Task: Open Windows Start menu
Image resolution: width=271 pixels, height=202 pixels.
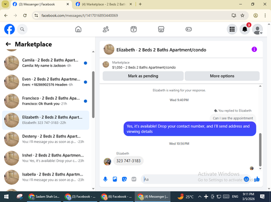Action: click(x=6, y=197)
